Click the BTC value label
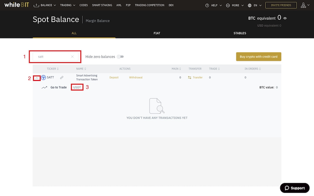 267,87
